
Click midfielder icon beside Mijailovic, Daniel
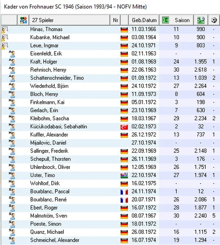12,143
